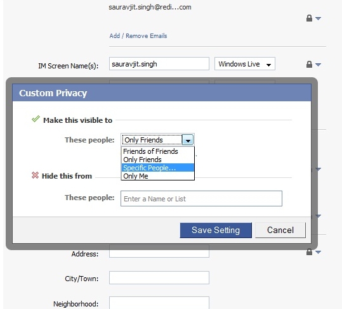342x309 pixels.
Task: Click red X beside Hide this from
Action: [x=35, y=175]
